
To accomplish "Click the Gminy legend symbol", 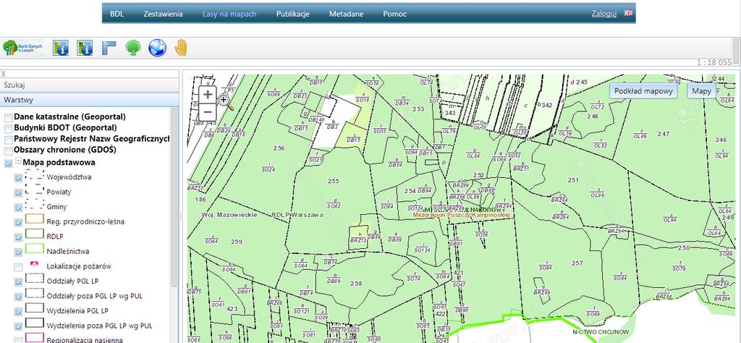I will pyautogui.click(x=35, y=206).
